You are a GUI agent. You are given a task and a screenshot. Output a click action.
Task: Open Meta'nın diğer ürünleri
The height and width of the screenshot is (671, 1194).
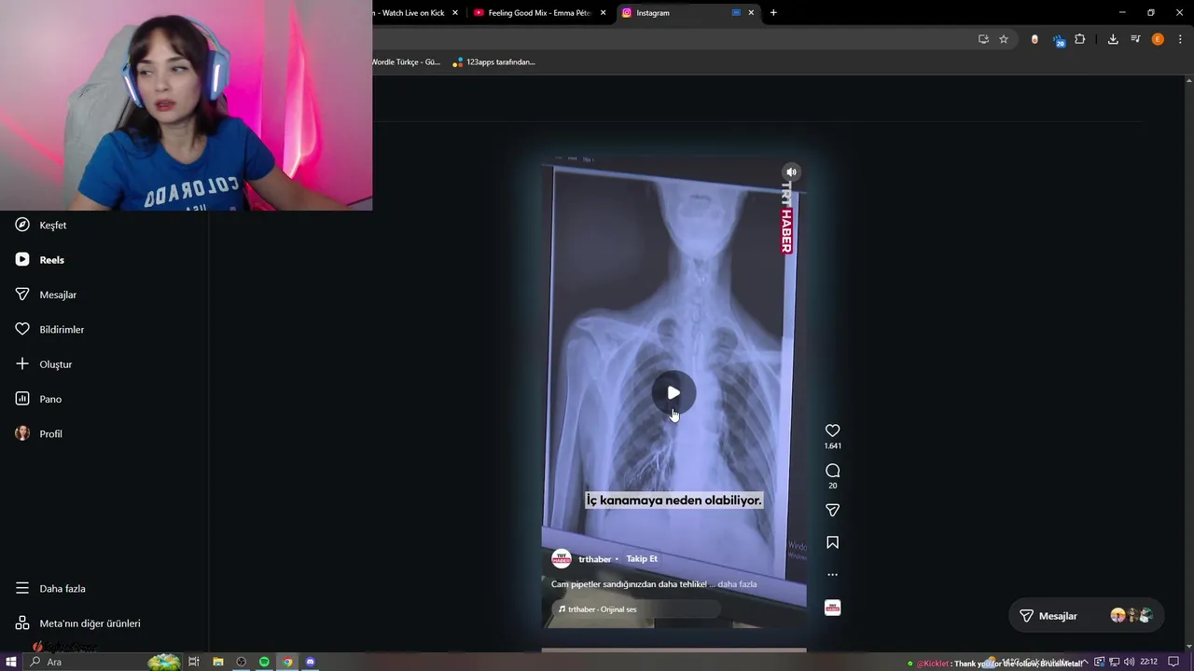[x=78, y=623]
